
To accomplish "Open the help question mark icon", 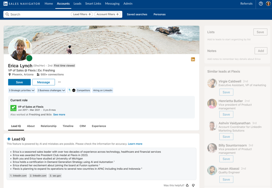I will [x=261, y=4].
